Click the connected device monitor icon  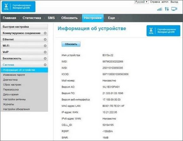point(174,9)
